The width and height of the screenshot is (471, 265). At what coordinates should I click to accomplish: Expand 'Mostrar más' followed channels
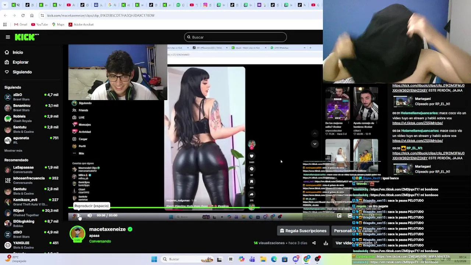point(13,151)
